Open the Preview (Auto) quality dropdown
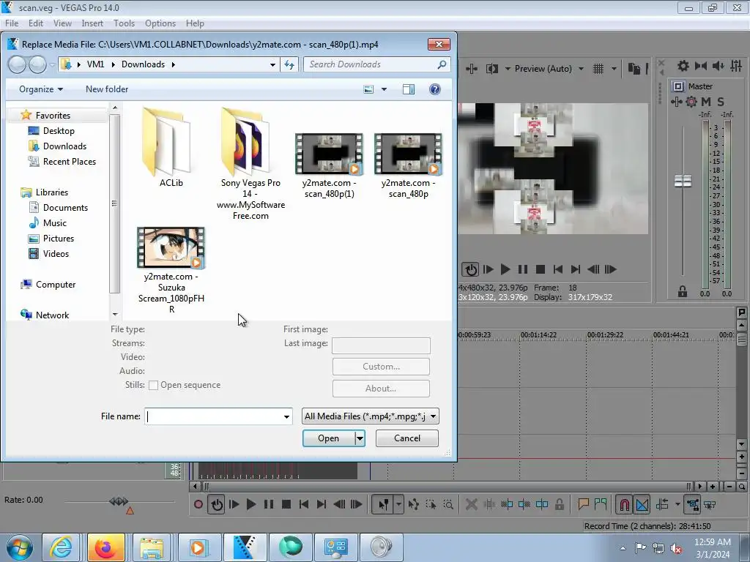The image size is (750, 562). 581,69
